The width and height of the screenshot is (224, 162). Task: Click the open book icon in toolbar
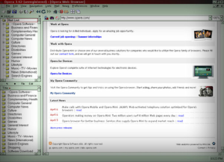tap(66, 12)
